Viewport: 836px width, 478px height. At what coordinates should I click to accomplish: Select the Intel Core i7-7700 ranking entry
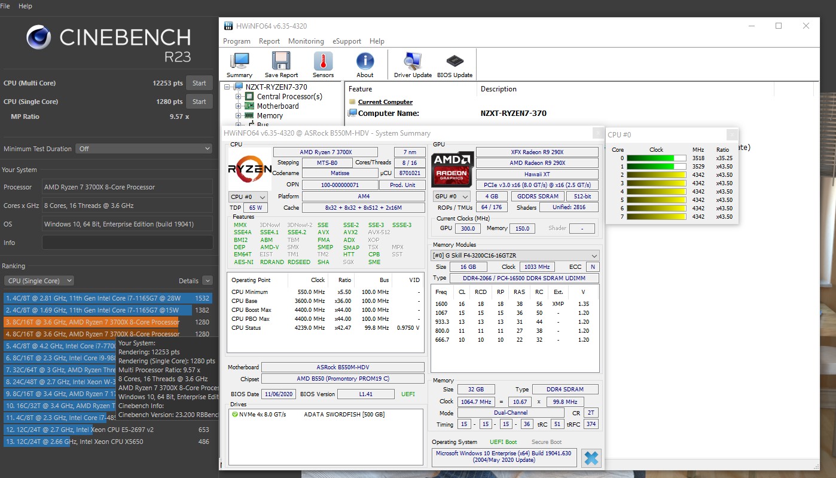point(60,346)
